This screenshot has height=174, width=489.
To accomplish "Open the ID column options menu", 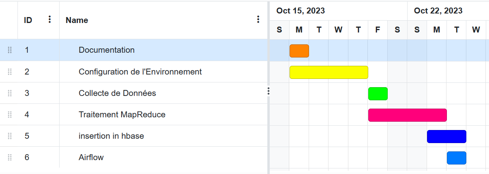I will click(50, 19).
